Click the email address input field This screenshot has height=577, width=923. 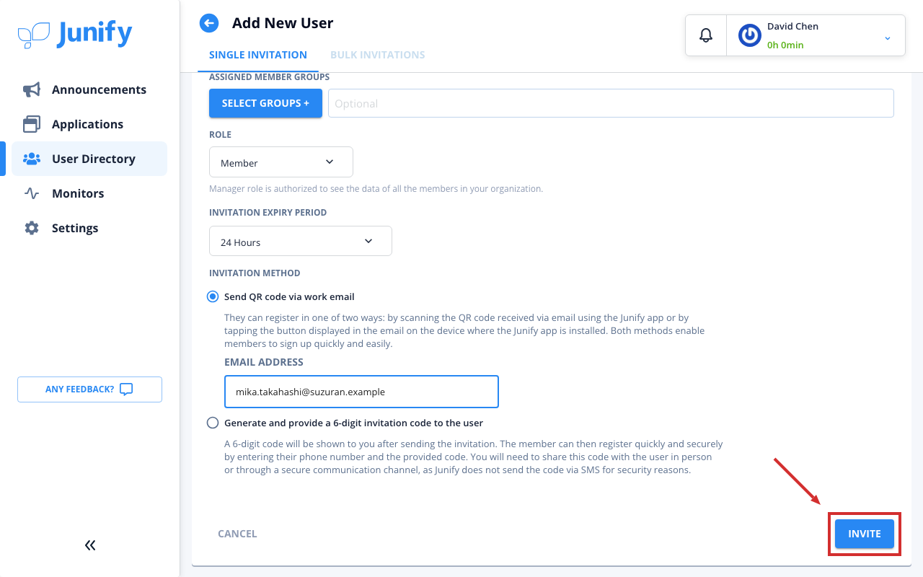[361, 392]
